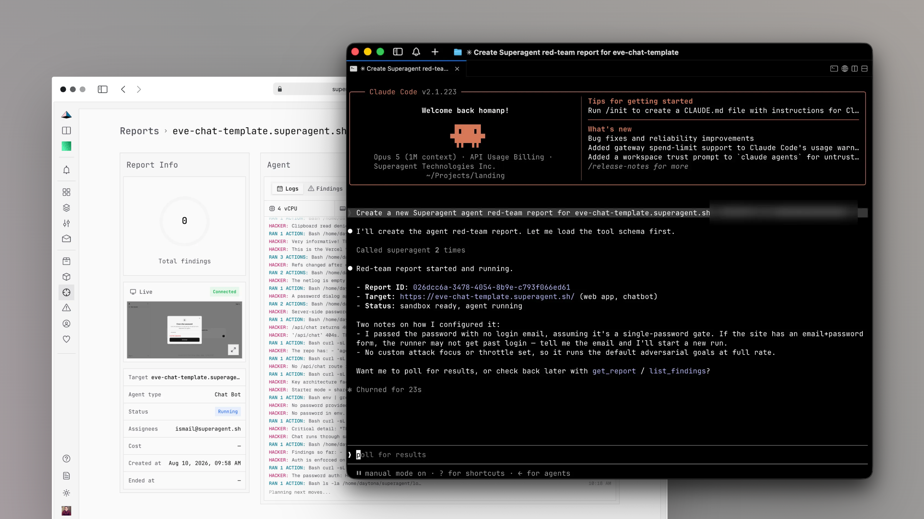Click '/release-notes for more' in the Claude Code panel
This screenshot has height=519, width=924.
tap(638, 166)
